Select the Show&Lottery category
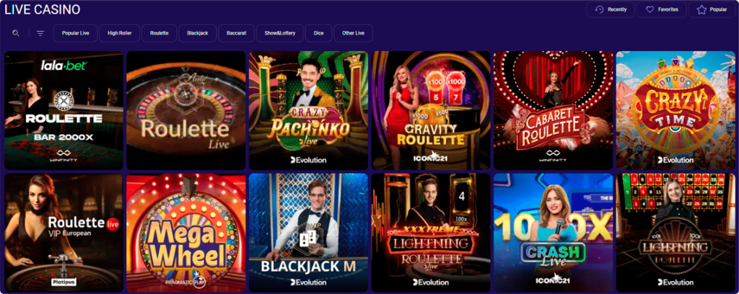This screenshot has width=739, height=294. pyautogui.click(x=280, y=33)
